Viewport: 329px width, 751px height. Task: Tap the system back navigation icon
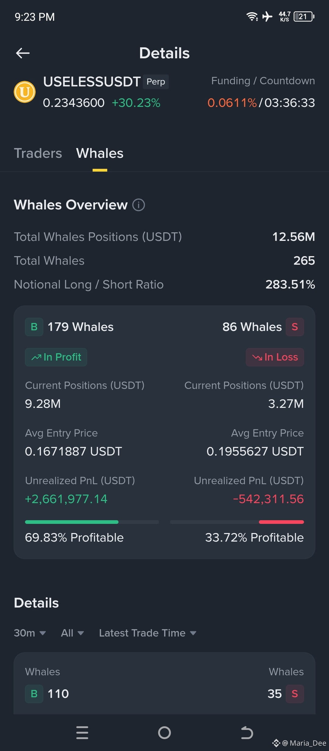click(x=247, y=733)
